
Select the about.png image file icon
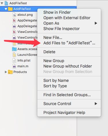pos(14,15)
